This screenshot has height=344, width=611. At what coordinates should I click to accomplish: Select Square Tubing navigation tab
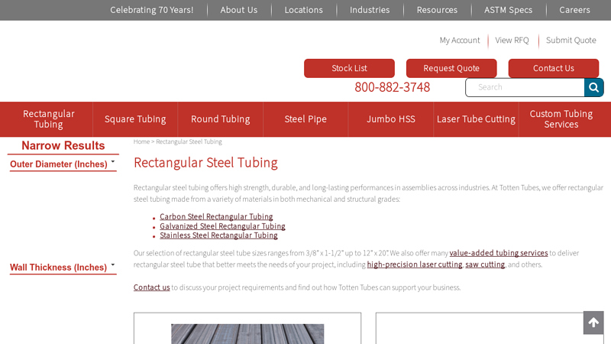135,119
